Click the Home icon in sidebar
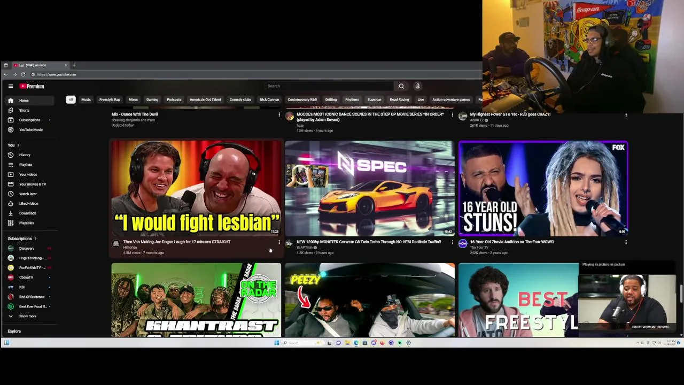This screenshot has width=684, height=385. pyautogui.click(x=10, y=101)
